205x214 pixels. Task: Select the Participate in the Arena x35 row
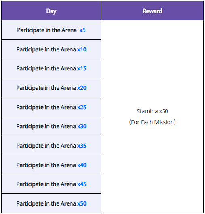[x=51, y=146]
